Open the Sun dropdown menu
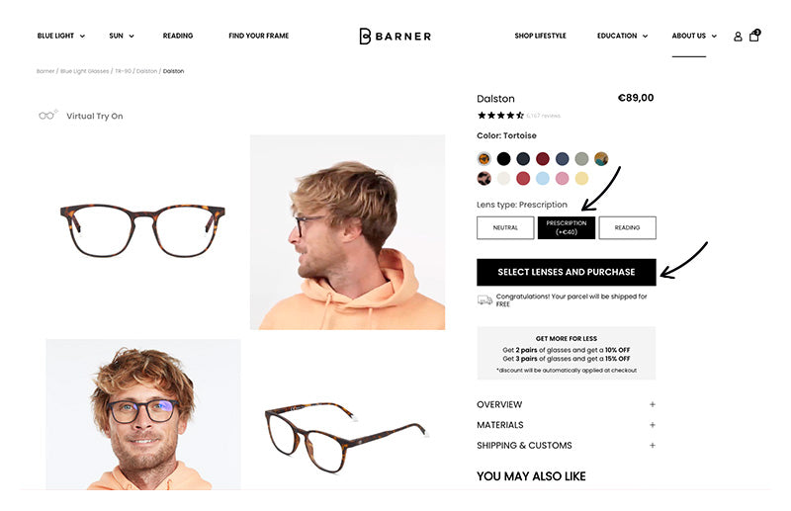 click(121, 36)
